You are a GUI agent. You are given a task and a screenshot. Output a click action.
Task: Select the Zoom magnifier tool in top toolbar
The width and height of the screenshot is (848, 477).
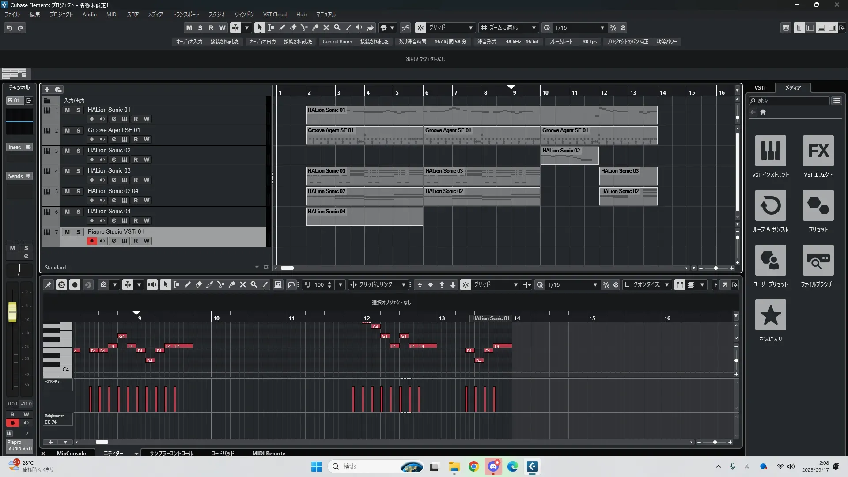point(337,27)
